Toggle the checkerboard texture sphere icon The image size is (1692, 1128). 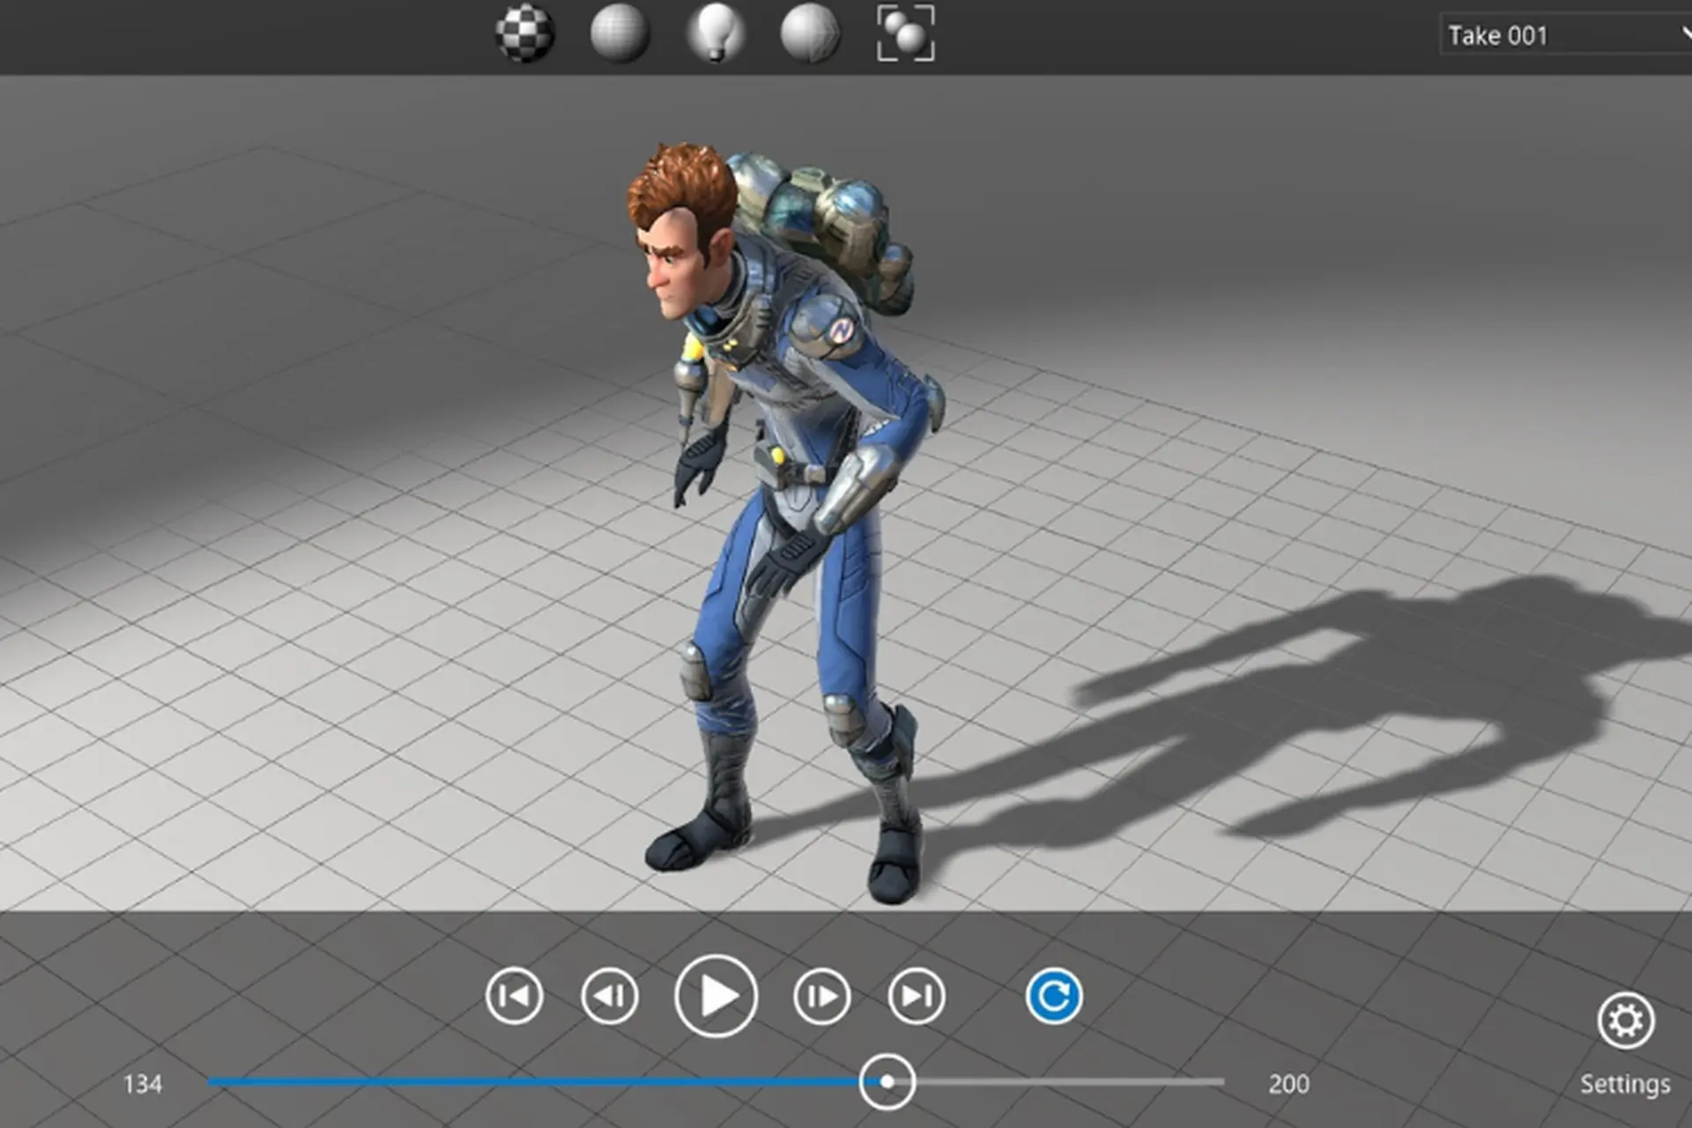(x=524, y=33)
